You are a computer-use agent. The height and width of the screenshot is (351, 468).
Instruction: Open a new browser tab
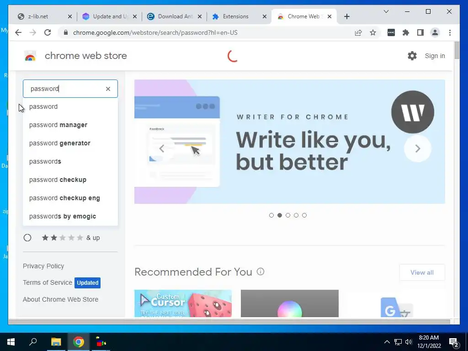coord(346,16)
